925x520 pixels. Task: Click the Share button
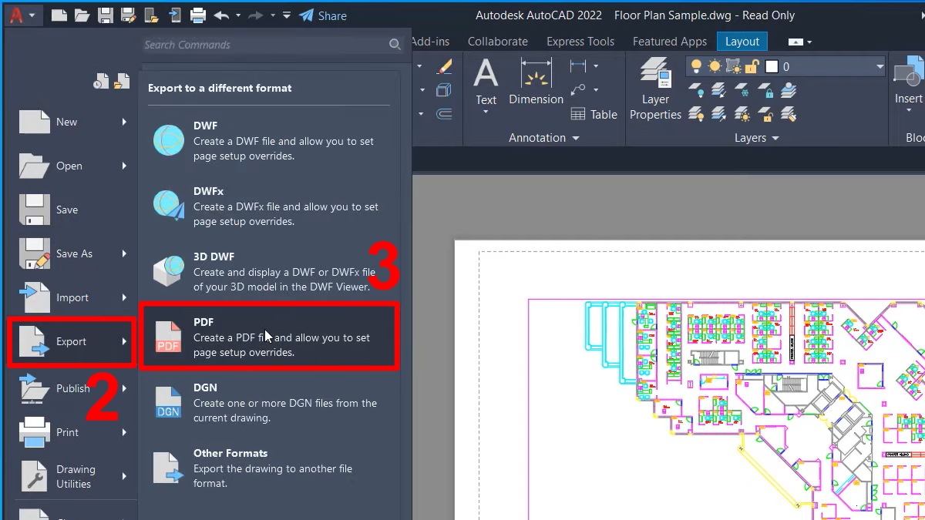pyautogui.click(x=322, y=15)
